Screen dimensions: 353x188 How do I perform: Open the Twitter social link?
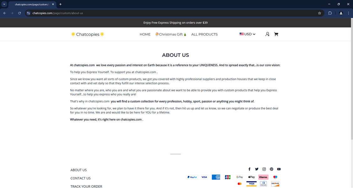[257, 169]
